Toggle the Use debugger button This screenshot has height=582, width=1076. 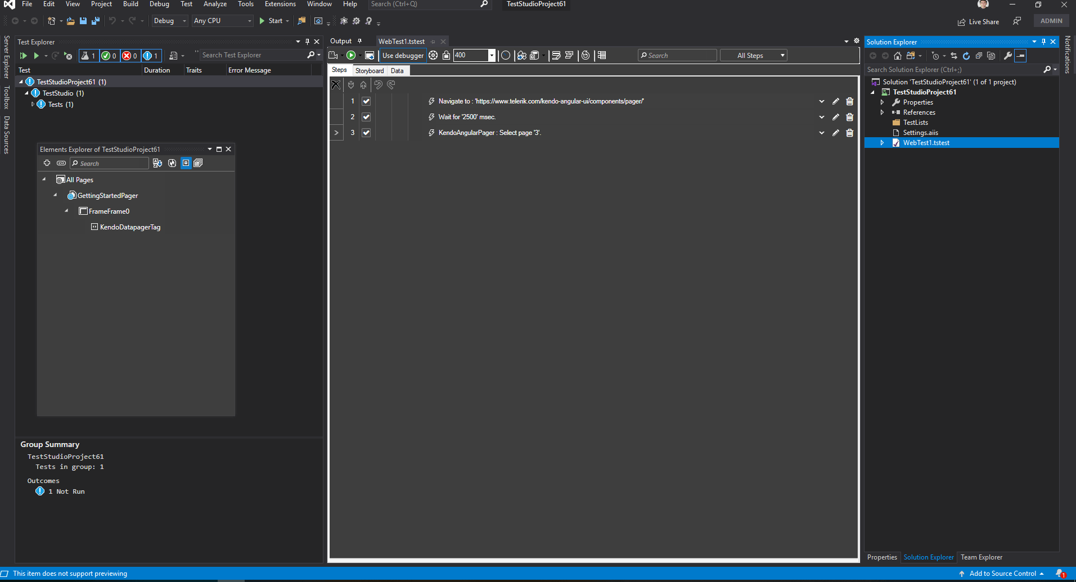[x=403, y=55]
